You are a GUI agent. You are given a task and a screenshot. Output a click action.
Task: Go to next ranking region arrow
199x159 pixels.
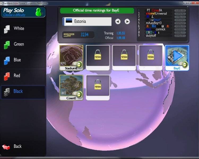tap(127, 21)
